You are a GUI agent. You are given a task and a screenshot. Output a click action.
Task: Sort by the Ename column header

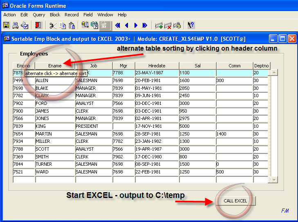point(55,66)
